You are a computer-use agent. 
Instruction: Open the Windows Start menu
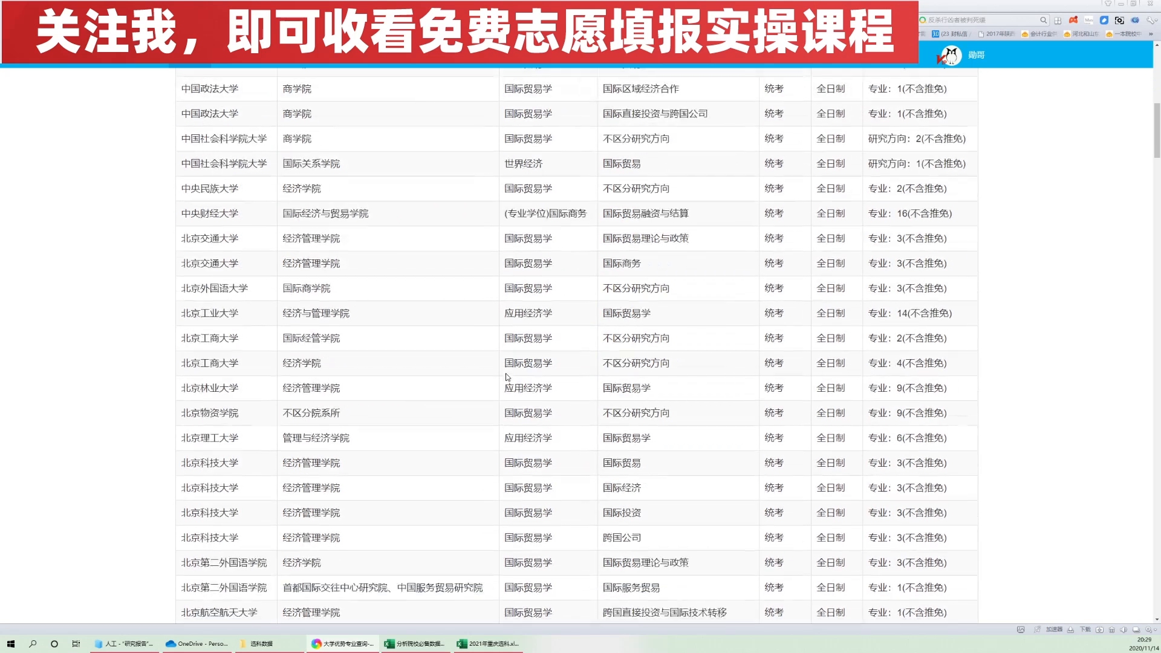coord(11,644)
